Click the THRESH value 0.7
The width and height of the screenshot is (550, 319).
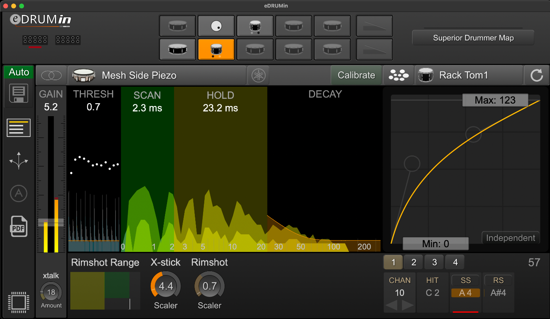pyautogui.click(x=93, y=107)
